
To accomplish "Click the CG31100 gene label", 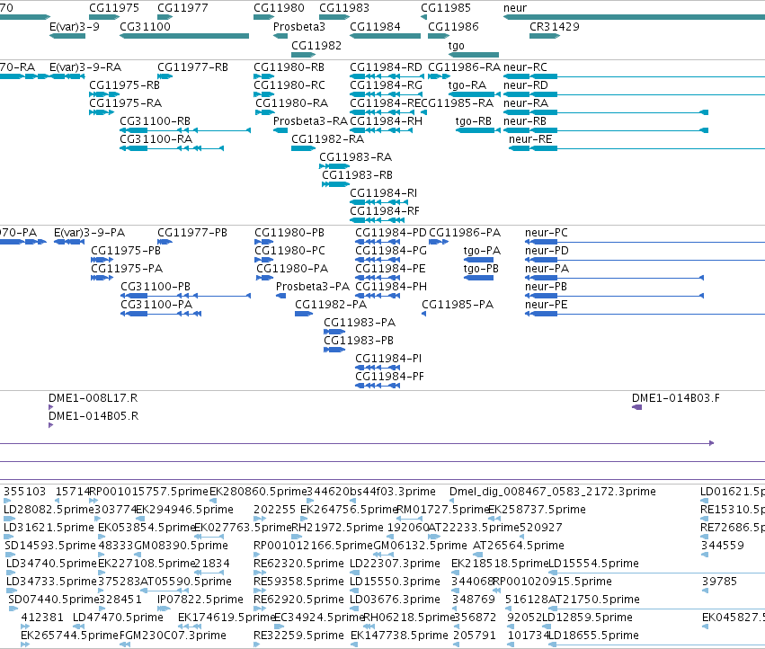I will pos(145,26).
